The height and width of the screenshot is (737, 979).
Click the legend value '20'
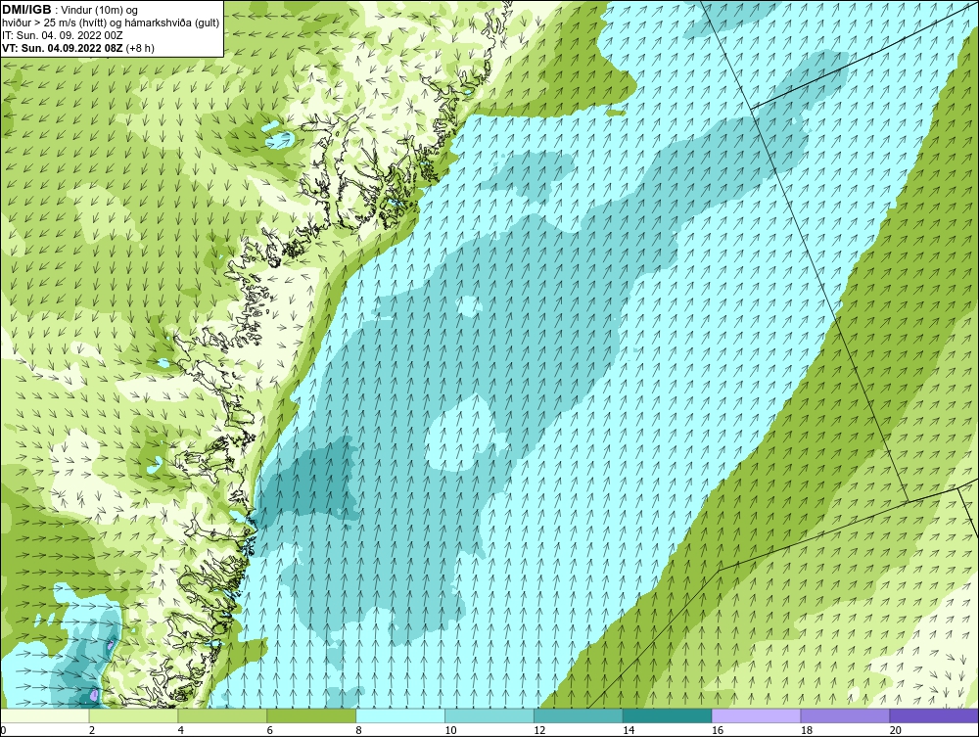896,730
